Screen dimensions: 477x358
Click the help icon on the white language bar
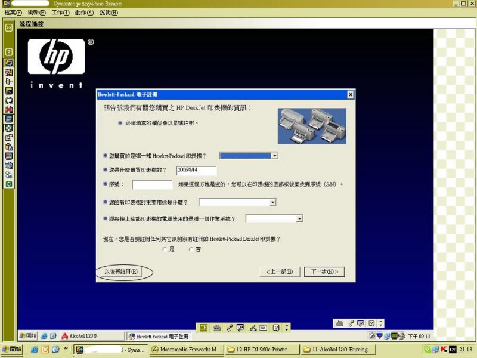[x=371, y=323]
